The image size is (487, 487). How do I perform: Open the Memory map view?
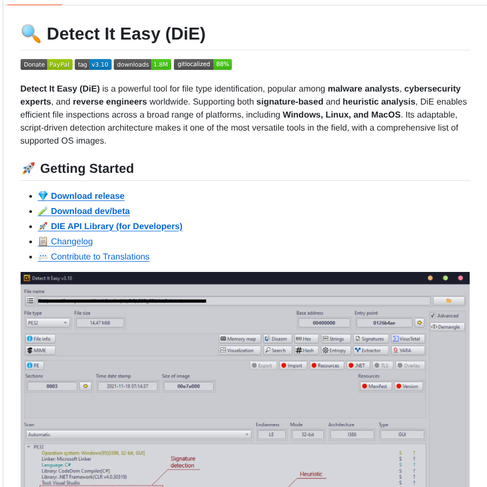239,338
